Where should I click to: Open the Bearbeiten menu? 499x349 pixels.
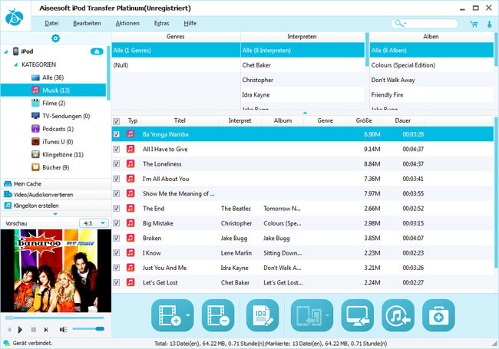click(87, 23)
